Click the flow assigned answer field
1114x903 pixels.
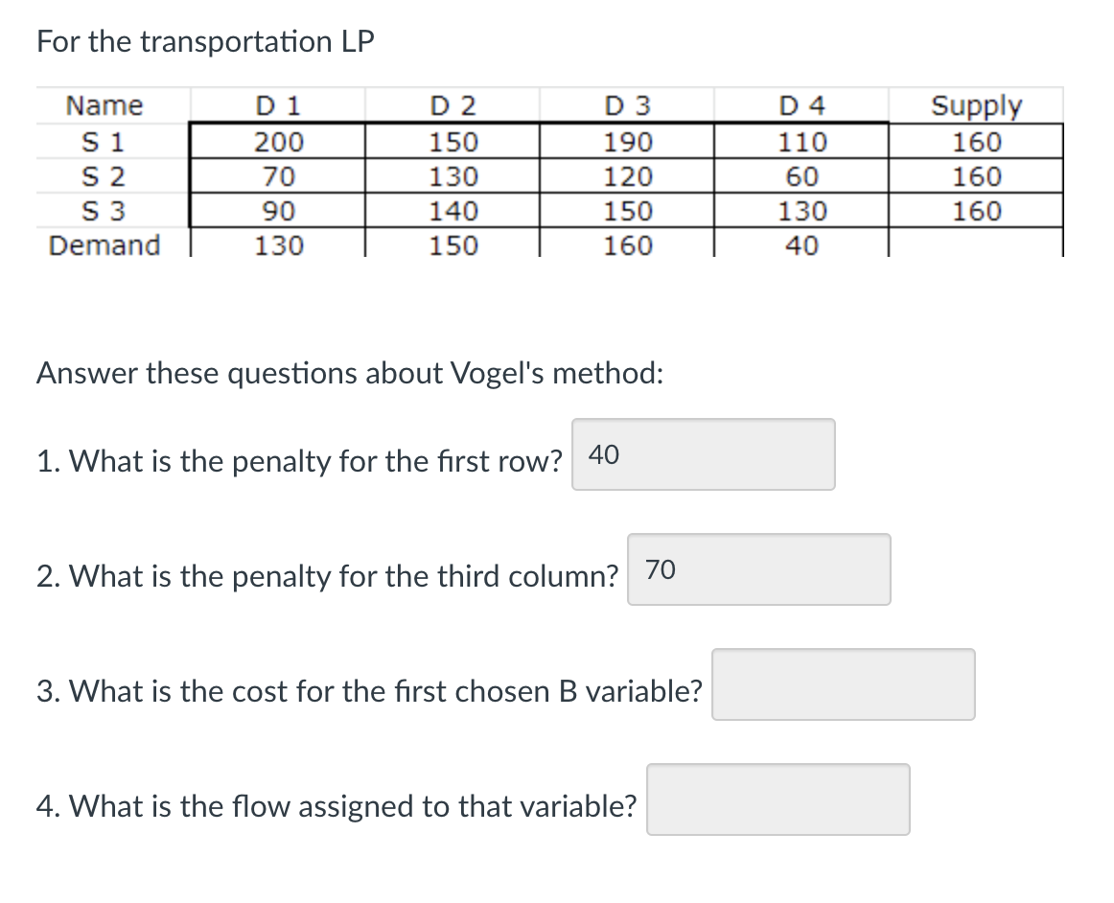[777, 800]
